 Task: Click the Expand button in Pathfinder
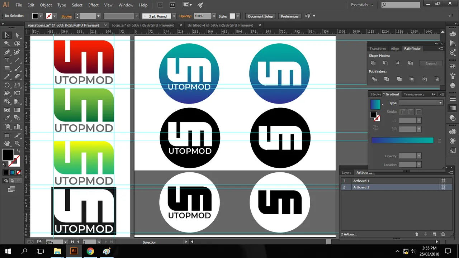click(431, 63)
